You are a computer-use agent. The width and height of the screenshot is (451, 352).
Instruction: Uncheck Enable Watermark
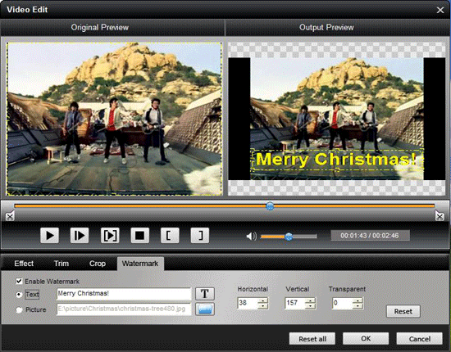(19, 281)
